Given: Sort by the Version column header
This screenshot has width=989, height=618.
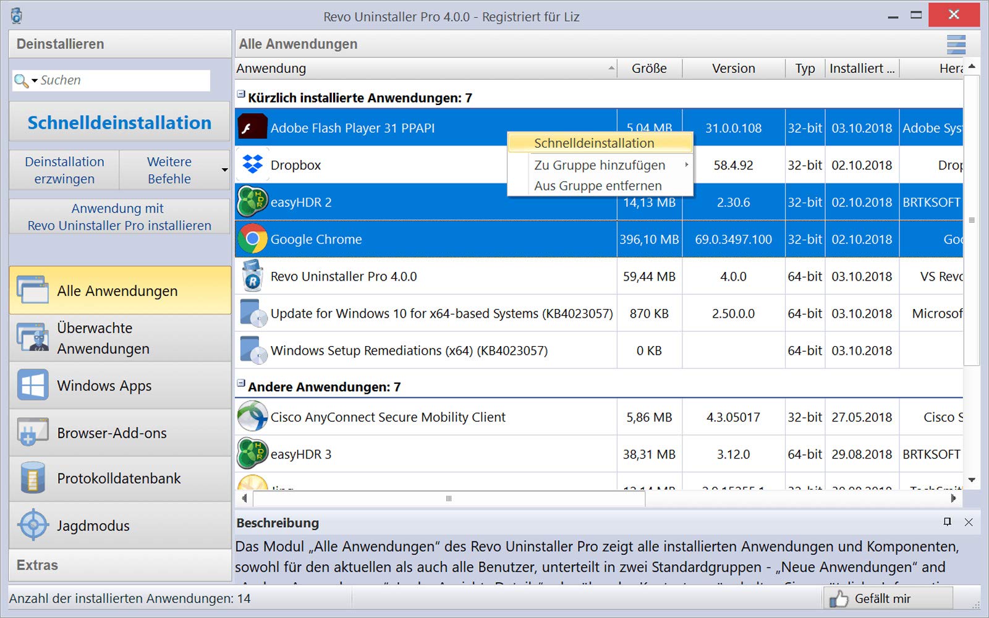Looking at the screenshot, I should pyautogui.click(x=734, y=68).
